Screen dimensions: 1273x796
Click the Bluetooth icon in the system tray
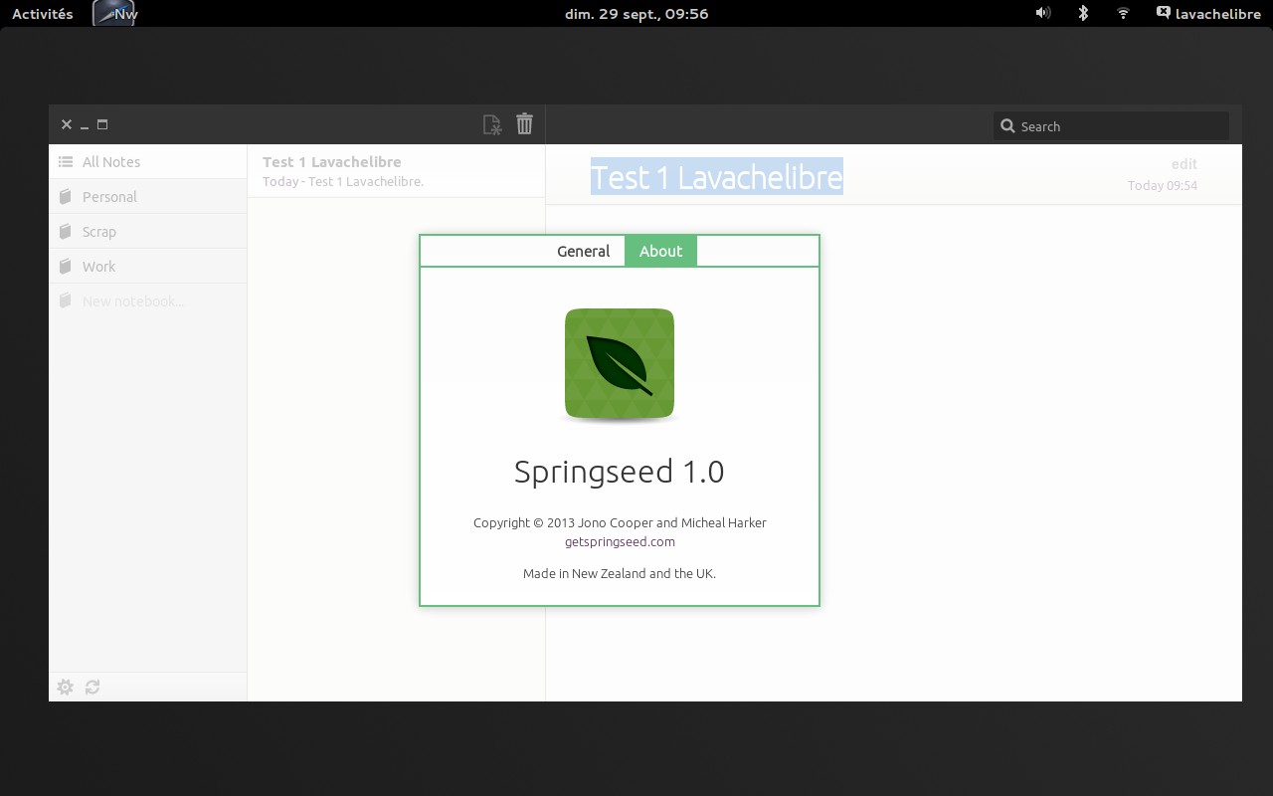[x=1082, y=13]
